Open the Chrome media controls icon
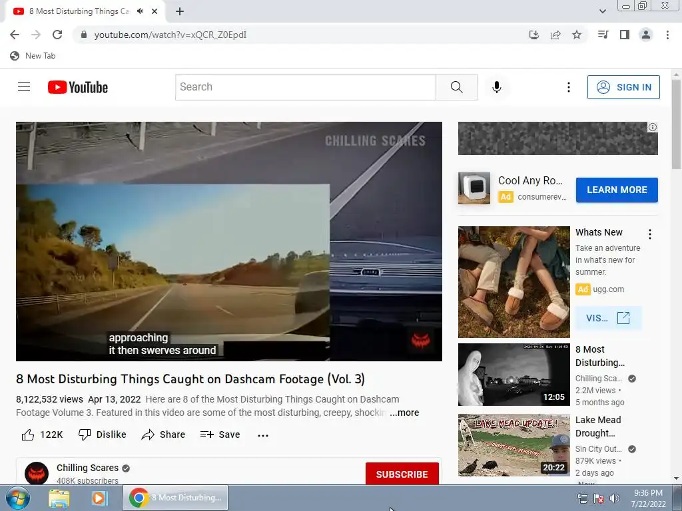The width and height of the screenshot is (682, 511). 603,35
